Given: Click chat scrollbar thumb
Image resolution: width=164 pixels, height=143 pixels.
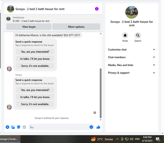Looking at the screenshot, I should pyautogui.click(x=101, y=93).
